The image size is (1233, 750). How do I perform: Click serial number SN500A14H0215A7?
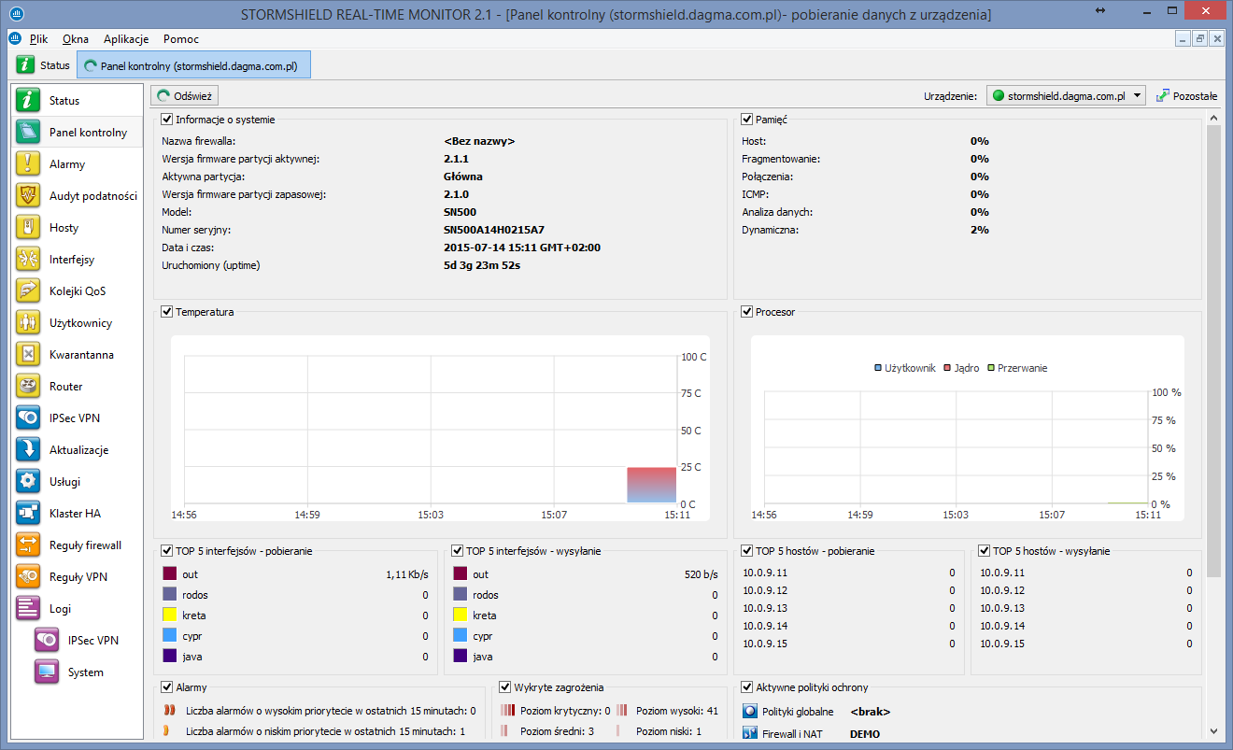(493, 230)
